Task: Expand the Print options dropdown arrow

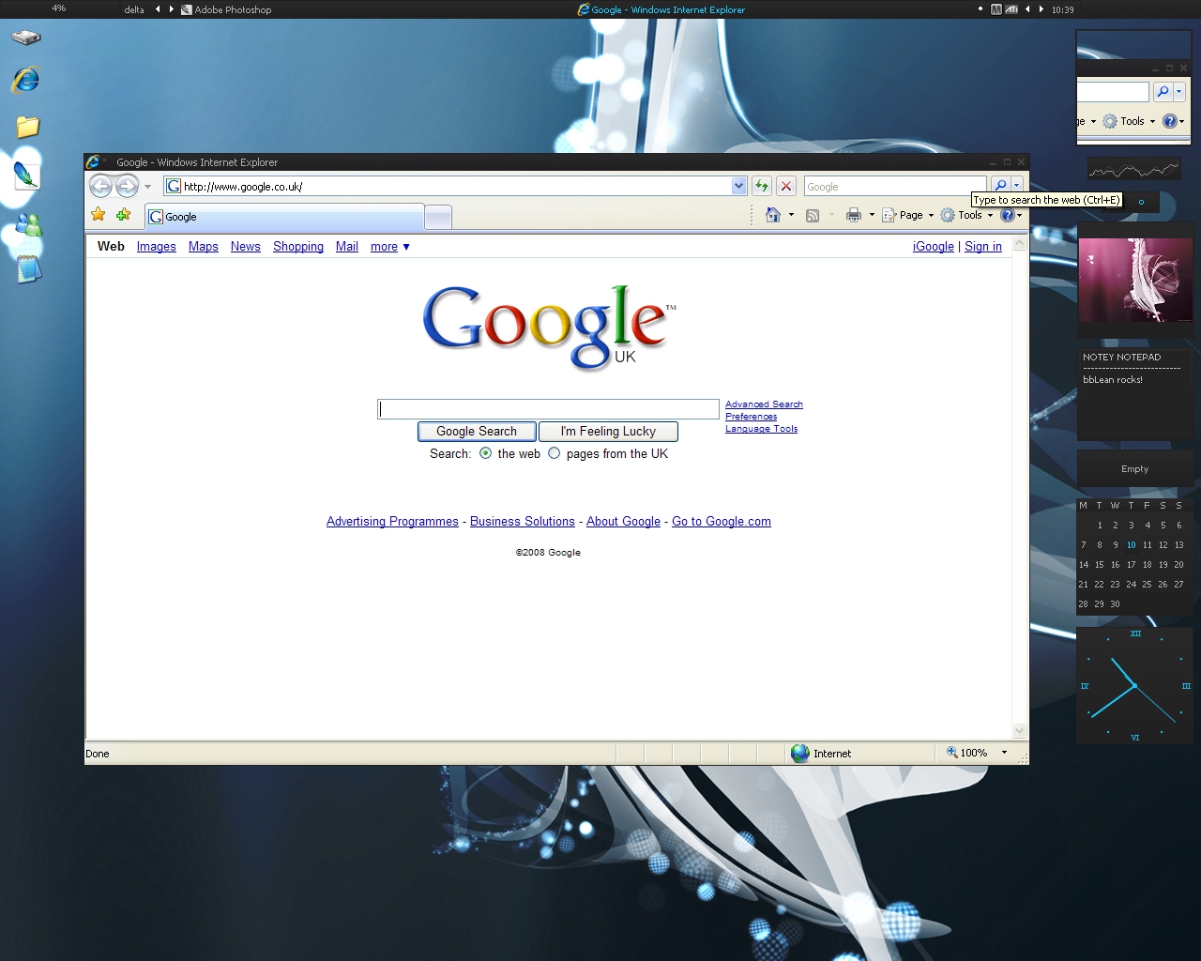Action: 872,215
